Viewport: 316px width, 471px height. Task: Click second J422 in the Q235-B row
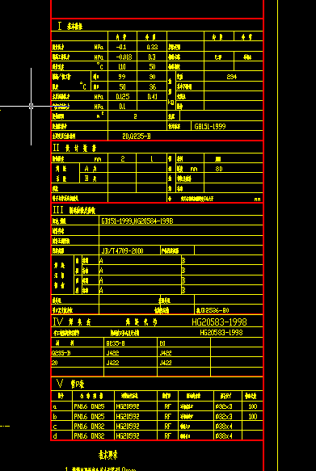pyautogui.click(x=166, y=353)
